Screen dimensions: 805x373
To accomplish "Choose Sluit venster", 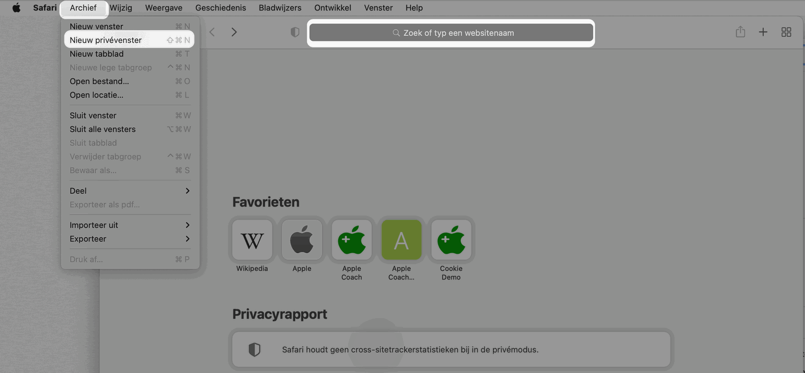I will tap(130, 115).
